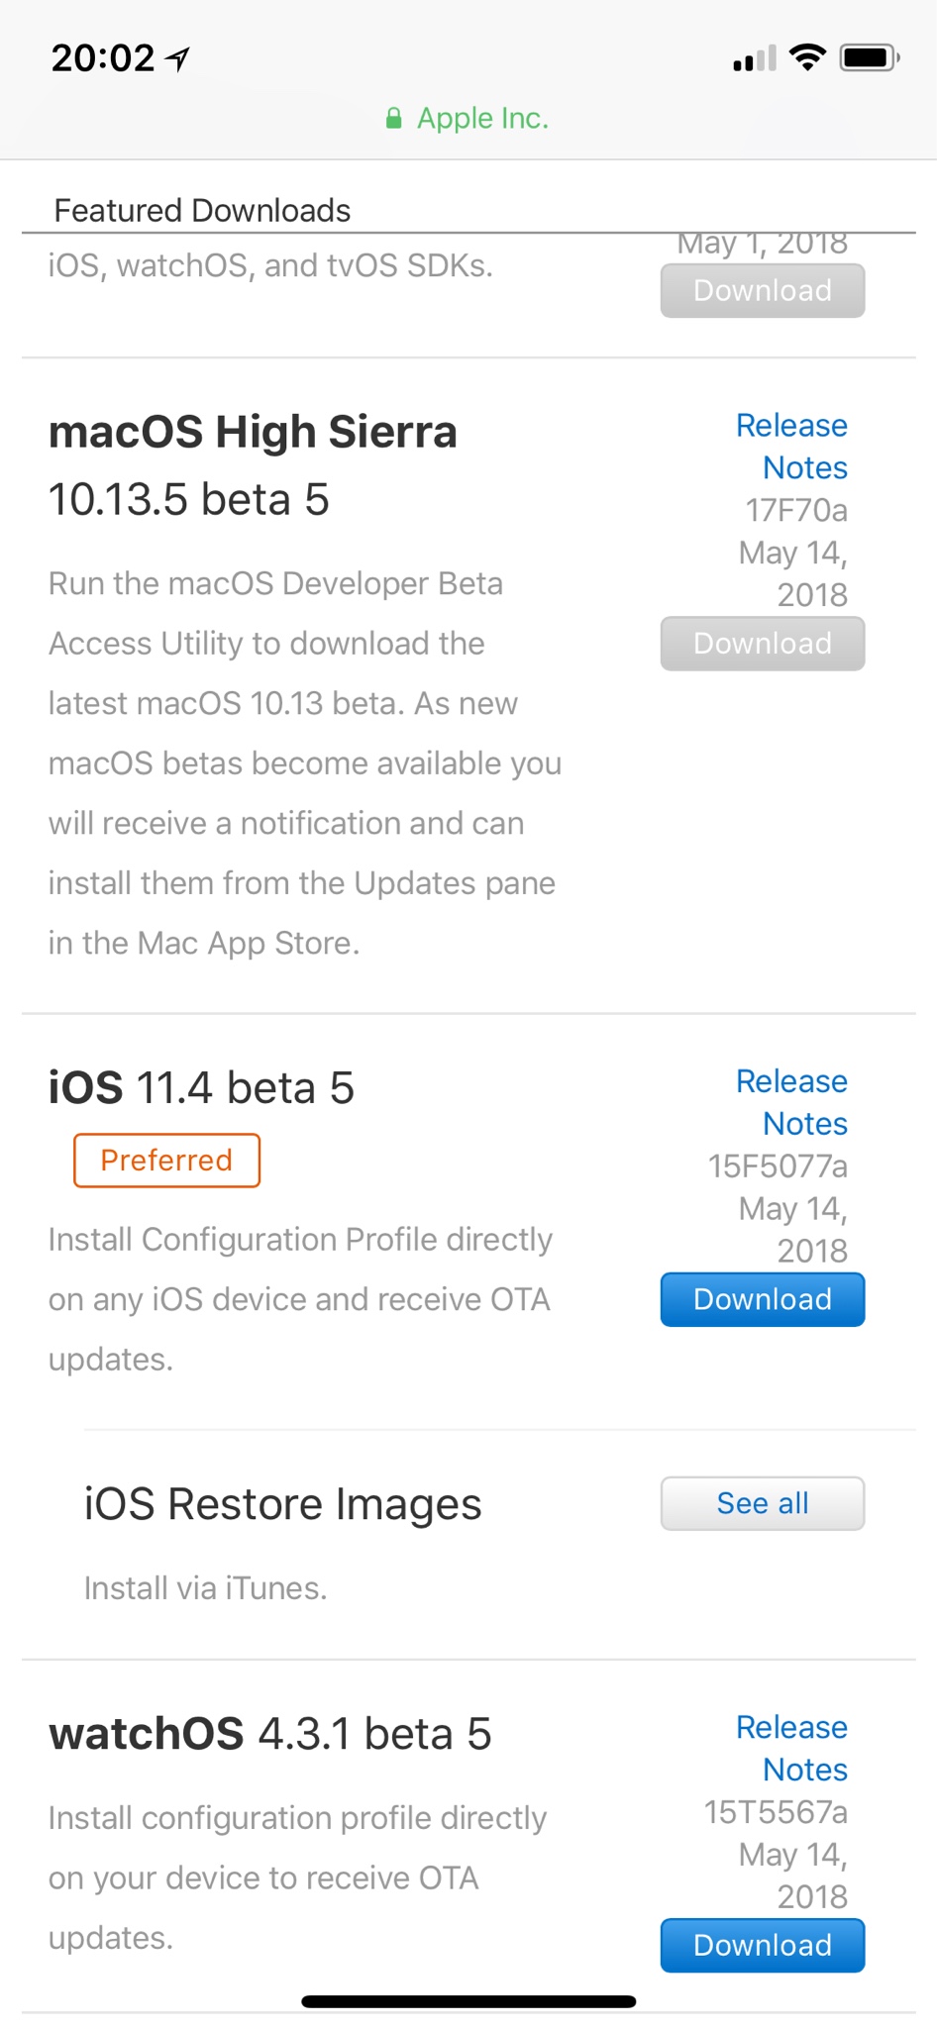See all iOS Restore Images
The image size is (937, 2028).
762,1503
